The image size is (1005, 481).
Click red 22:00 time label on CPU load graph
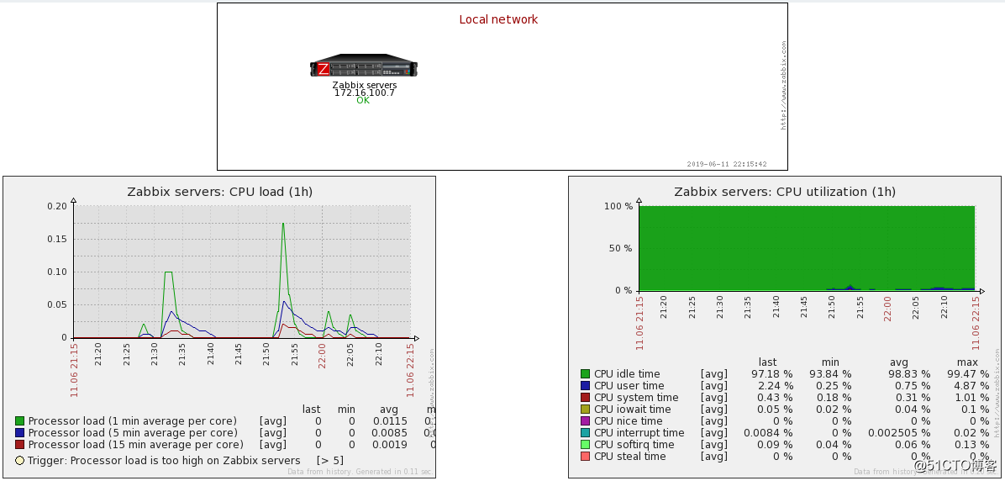click(x=323, y=356)
